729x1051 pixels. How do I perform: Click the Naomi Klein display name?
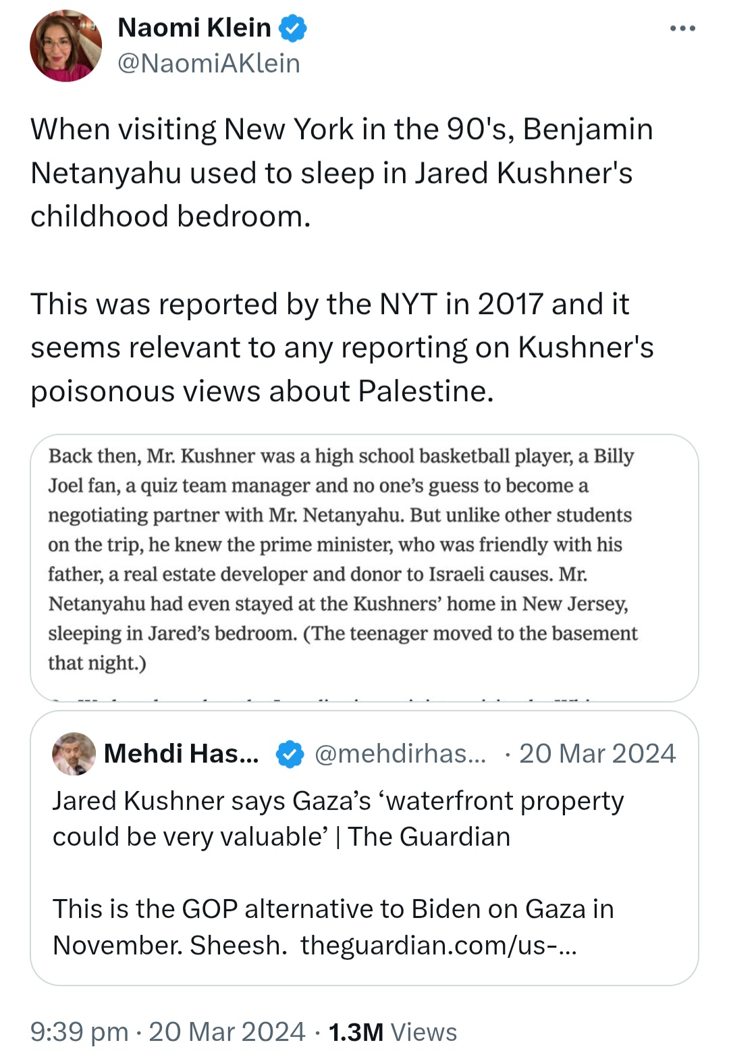(194, 28)
